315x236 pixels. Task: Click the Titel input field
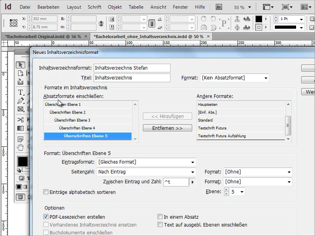pyautogui.click(x=132, y=78)
